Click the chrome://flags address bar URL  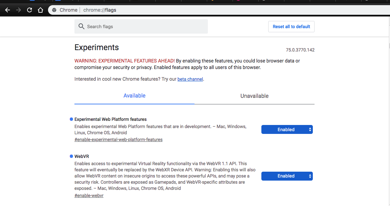(100, 10)
